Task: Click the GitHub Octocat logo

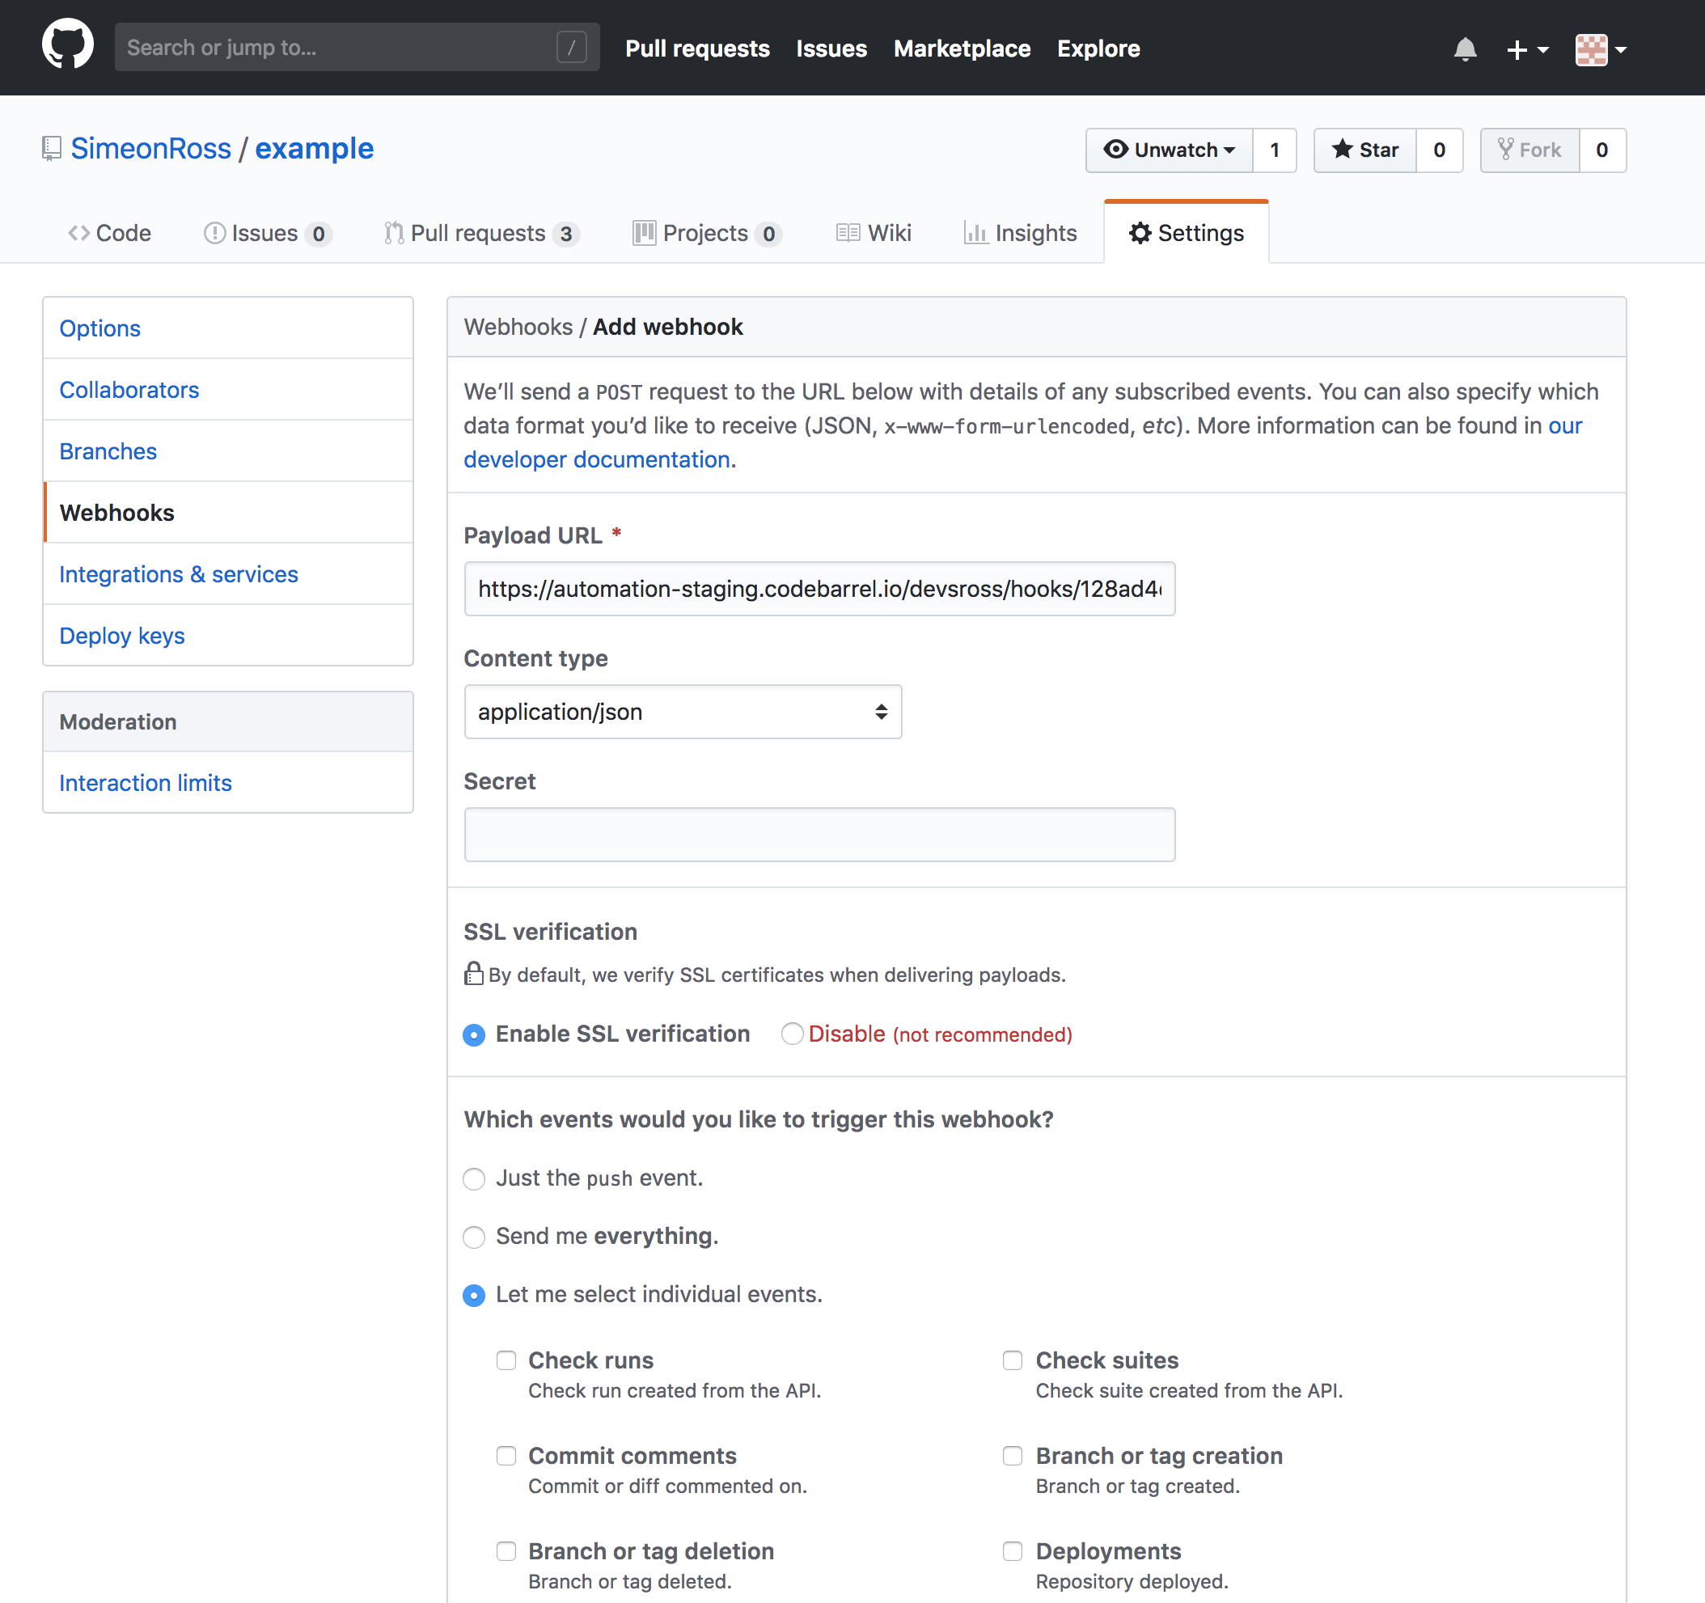Action: point(68,45)
